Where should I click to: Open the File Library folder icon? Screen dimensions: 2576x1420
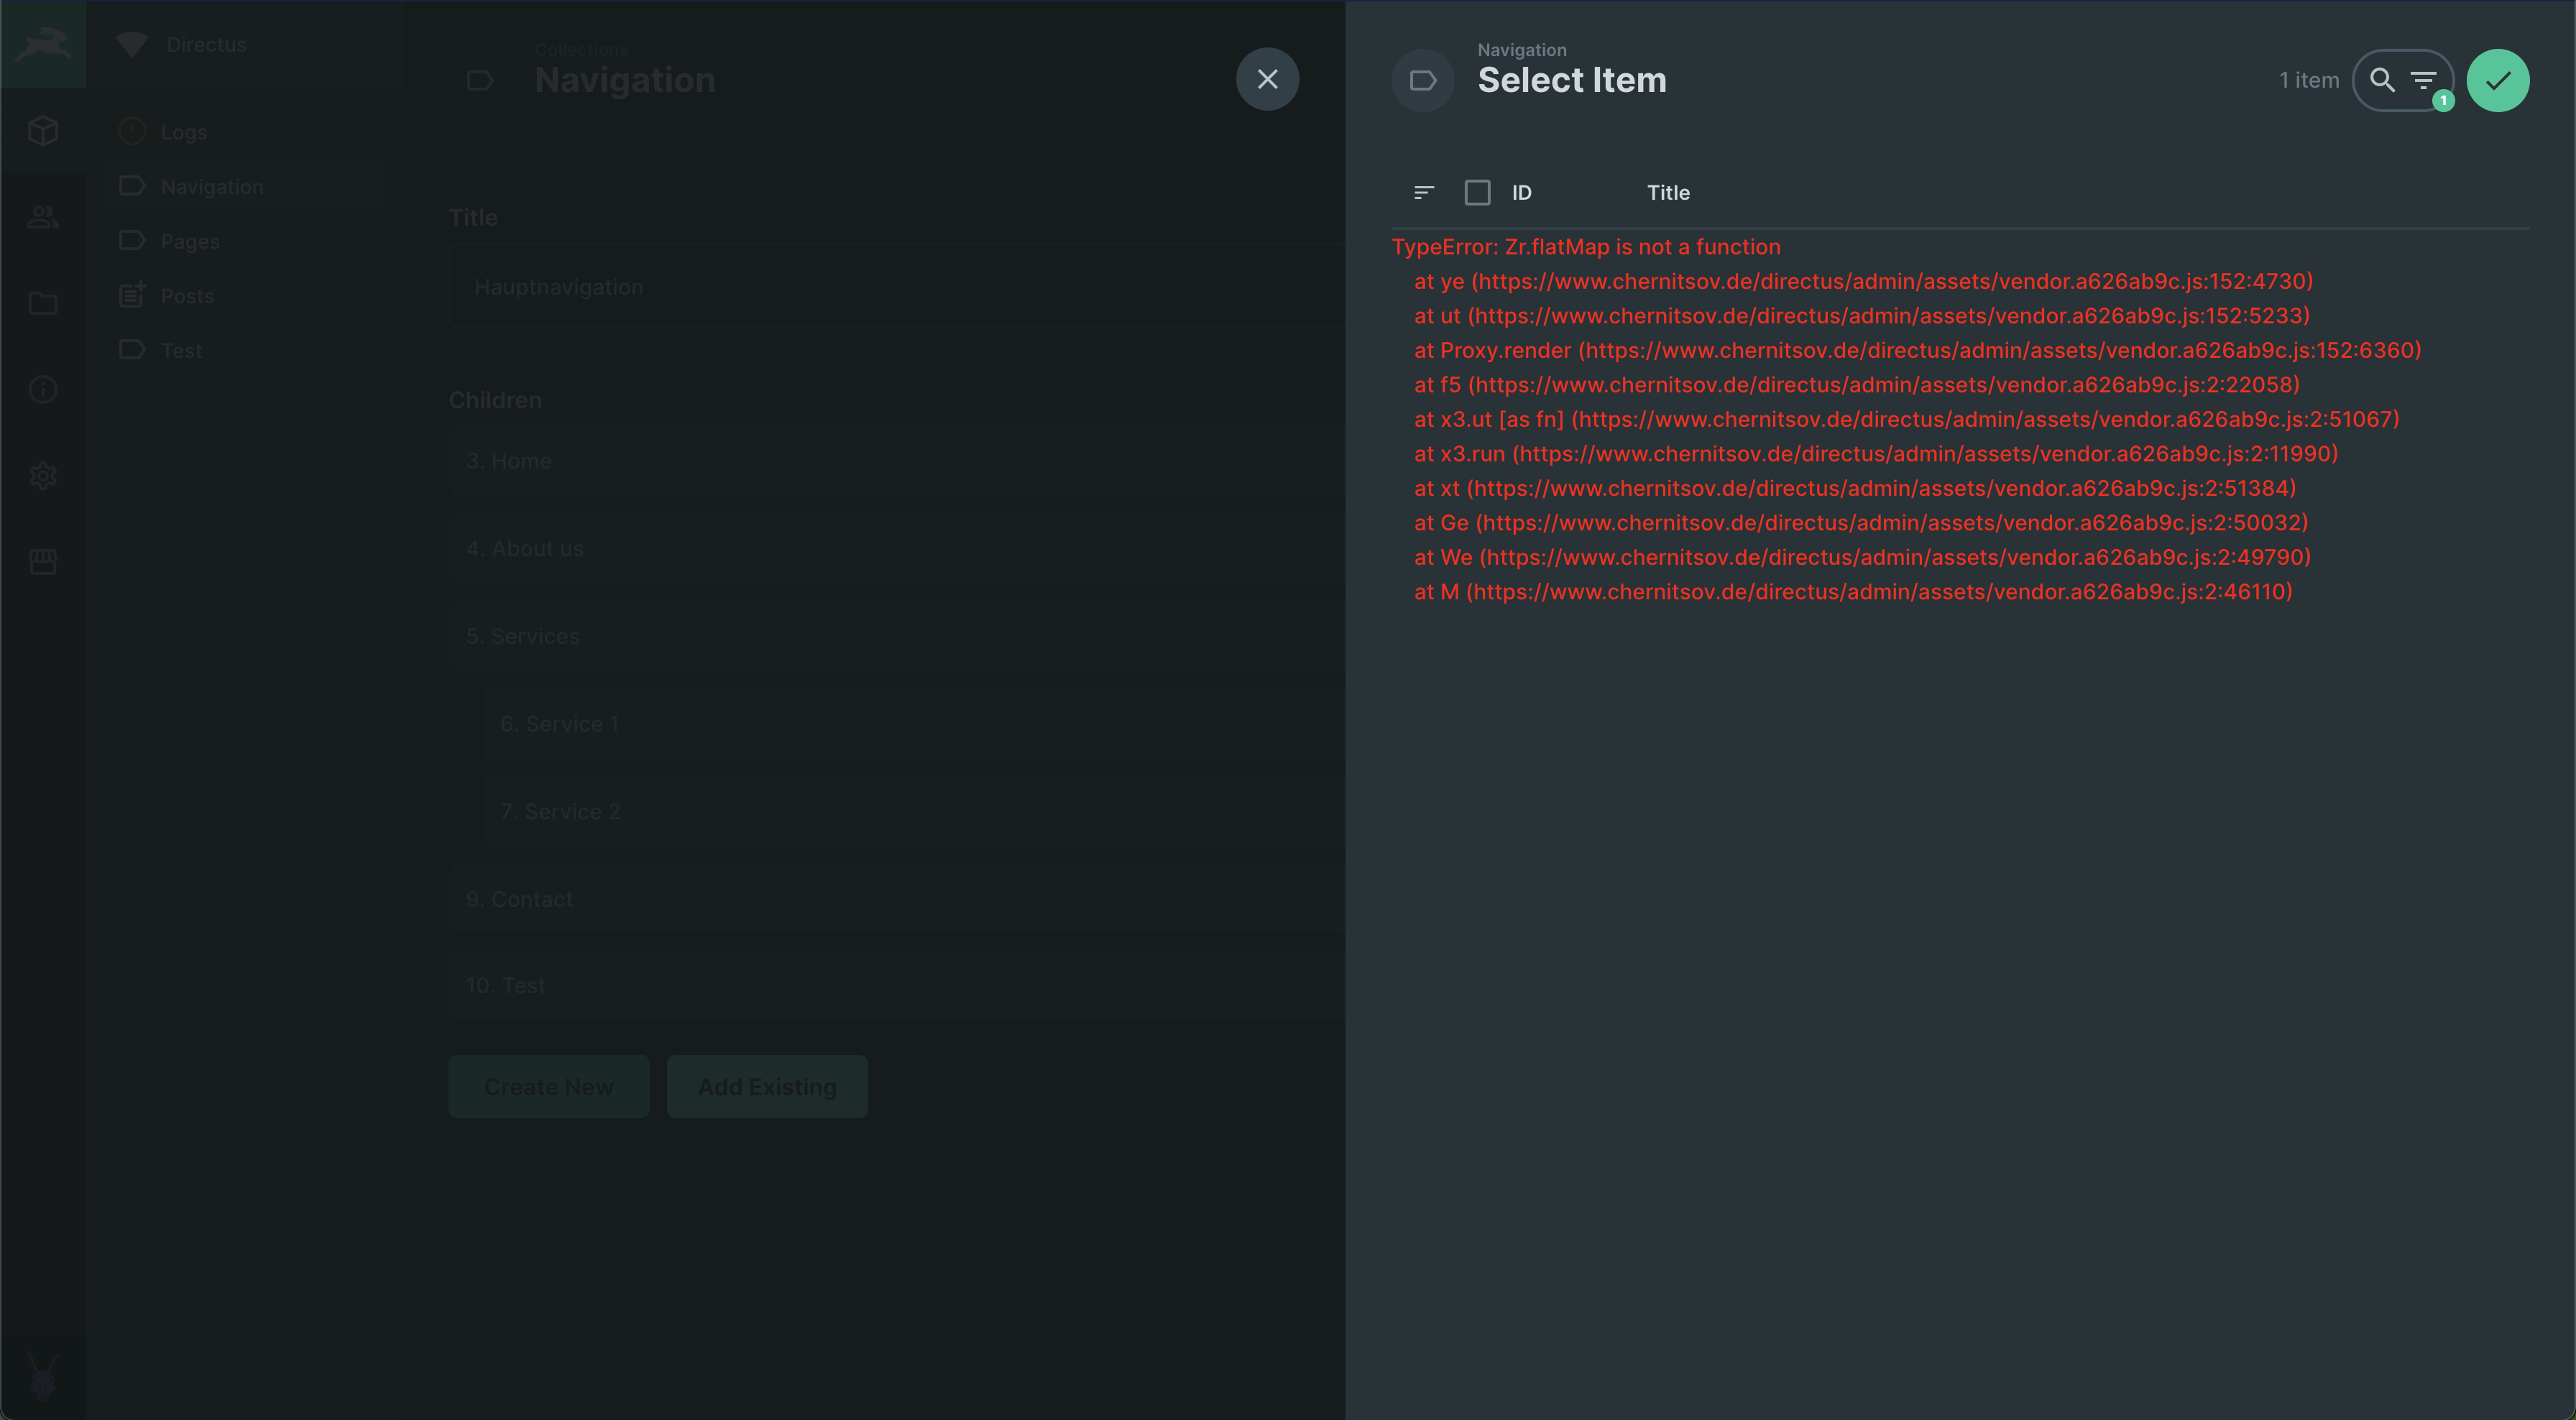tap(43, 303)
